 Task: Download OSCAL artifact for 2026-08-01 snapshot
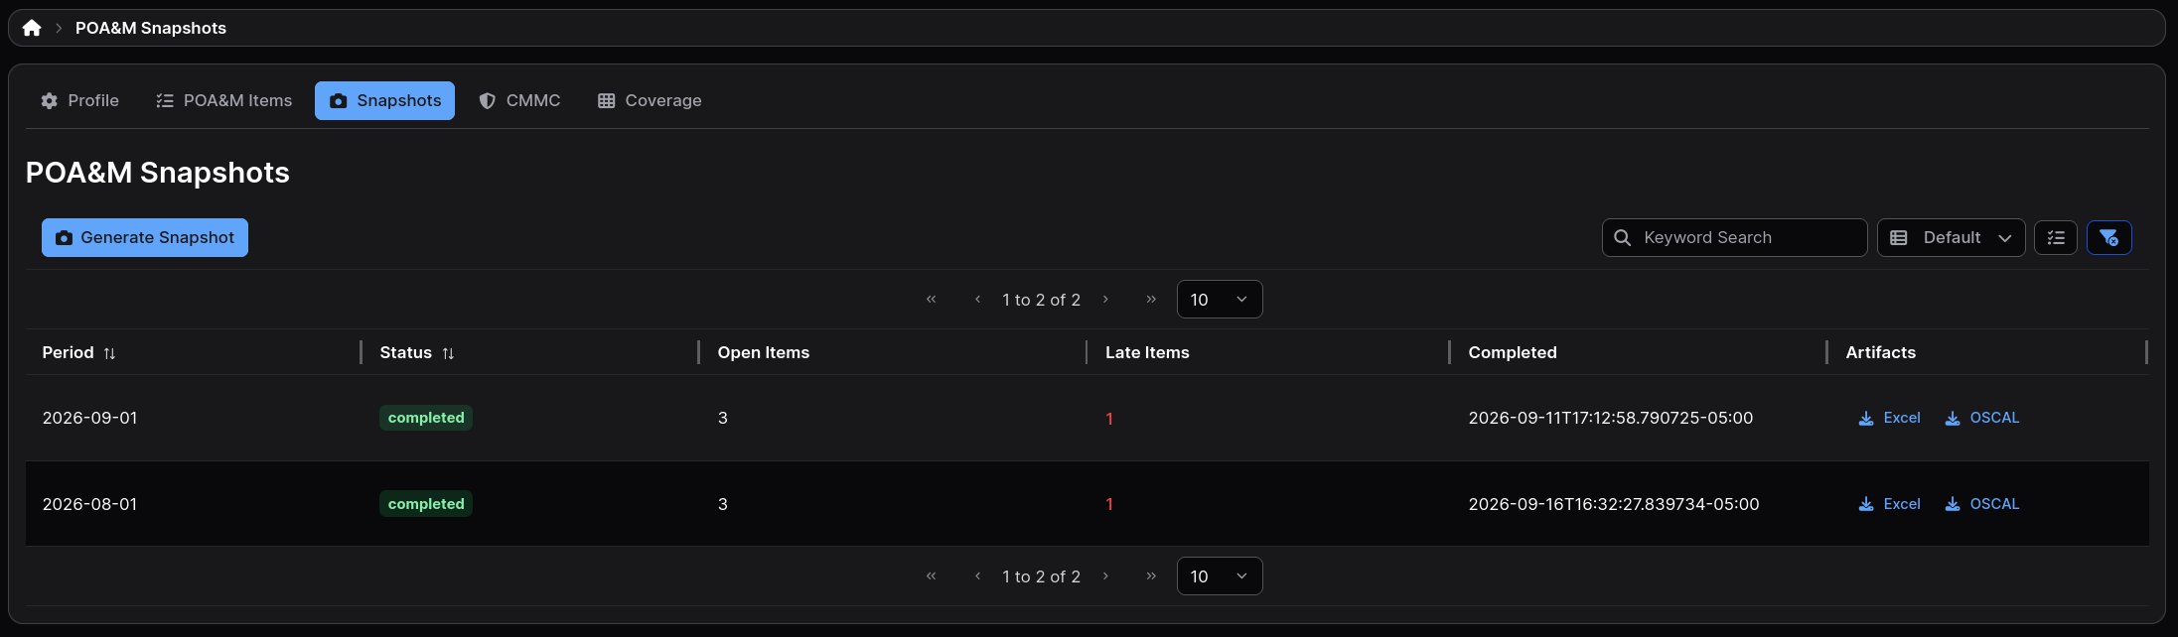click(x=1981, y=504)
